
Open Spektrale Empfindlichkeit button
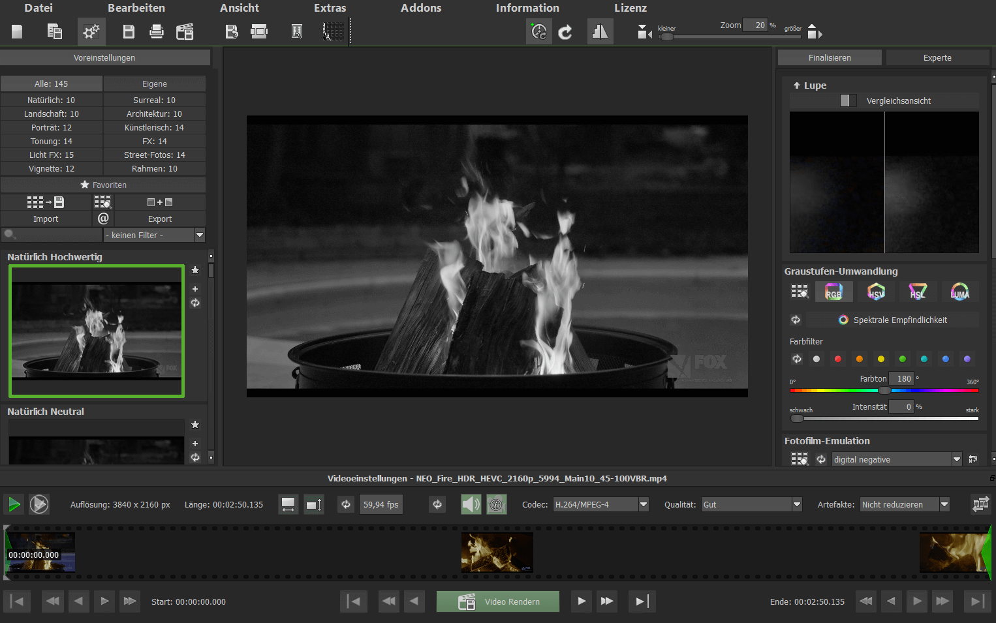tap(892, 320)
